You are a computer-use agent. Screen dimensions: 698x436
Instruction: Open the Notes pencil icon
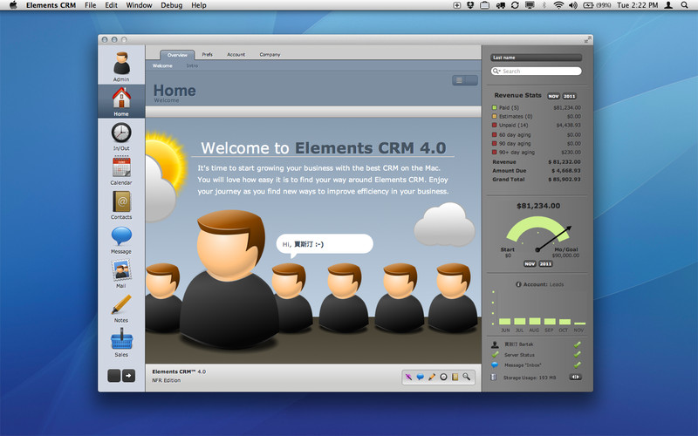[121, 304]
